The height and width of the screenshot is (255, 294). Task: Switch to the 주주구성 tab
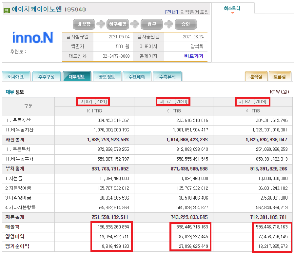(x=46, y=76)
